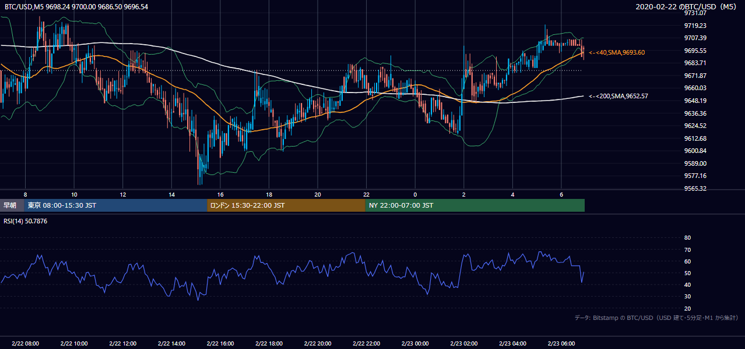Click price axis value 9612.68
The height and width of the screenshot is (349, 745).
(x=695, y=138)
